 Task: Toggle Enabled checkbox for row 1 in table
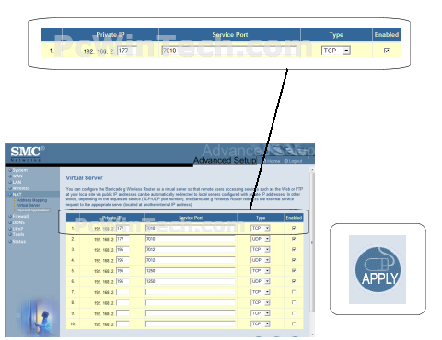pos(294,228)
